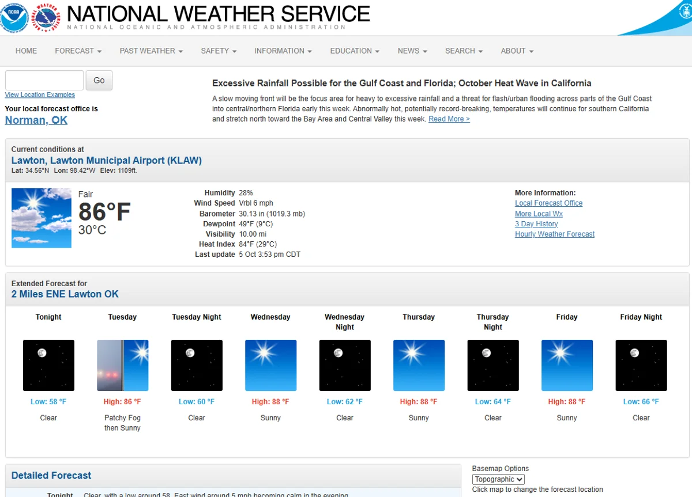Click the Go button
This screenshot has width=692, height=497.
tap(99, 80)
